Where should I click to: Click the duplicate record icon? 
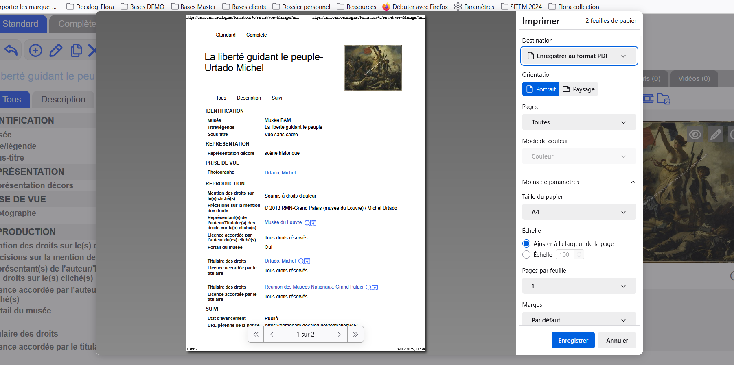click(x=76, y=50)
